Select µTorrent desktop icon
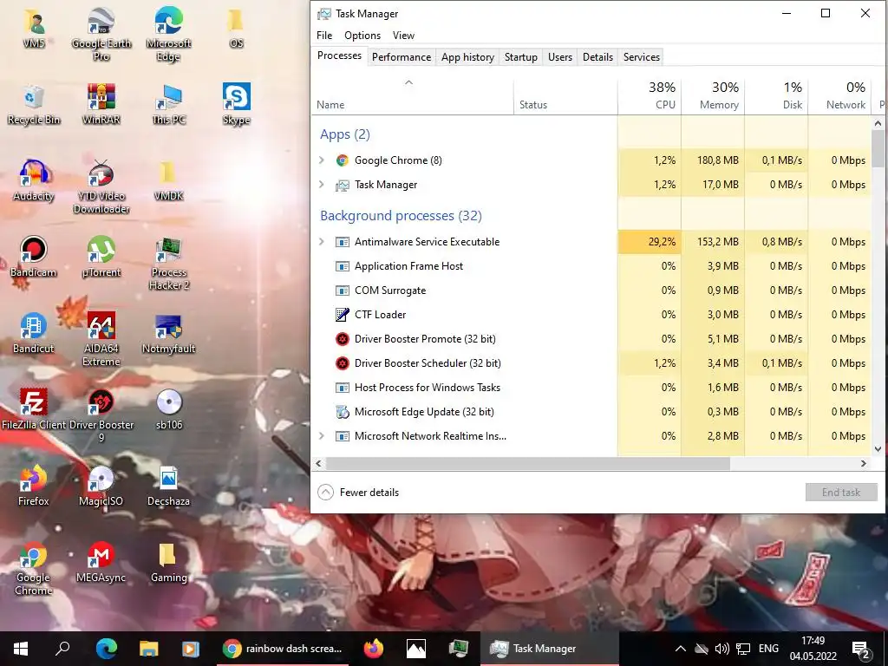 [101, 257]
